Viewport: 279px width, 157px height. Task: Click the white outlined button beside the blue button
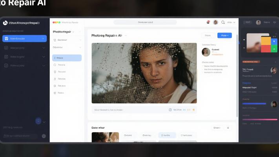(x=208, y=35)
